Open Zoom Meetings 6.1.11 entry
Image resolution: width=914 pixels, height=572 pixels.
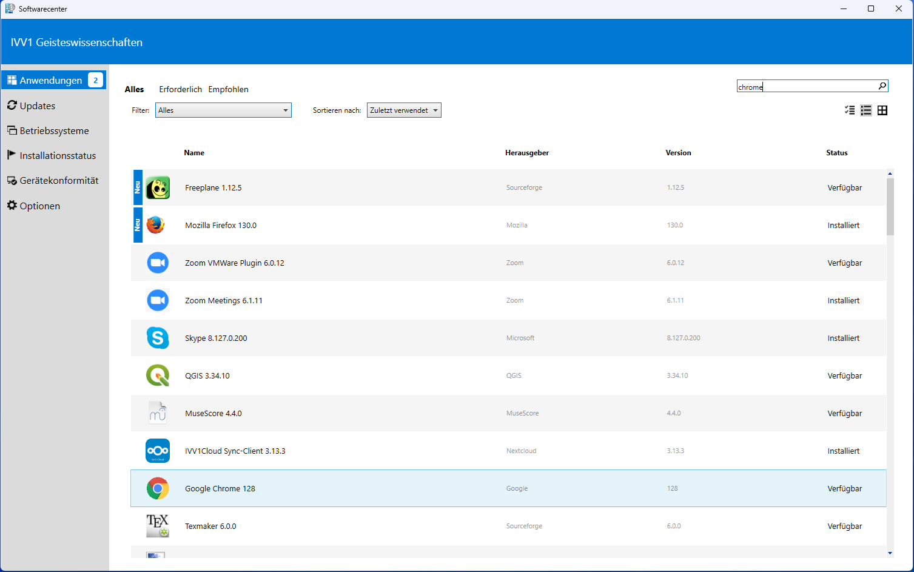point(224,301)
